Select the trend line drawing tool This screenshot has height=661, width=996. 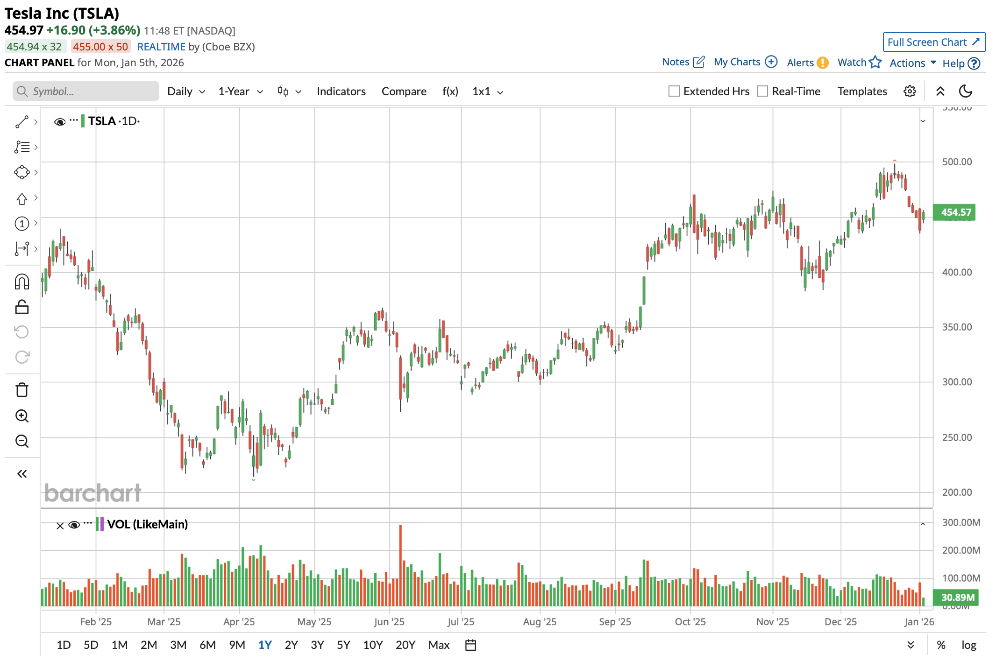coord(21,122)
